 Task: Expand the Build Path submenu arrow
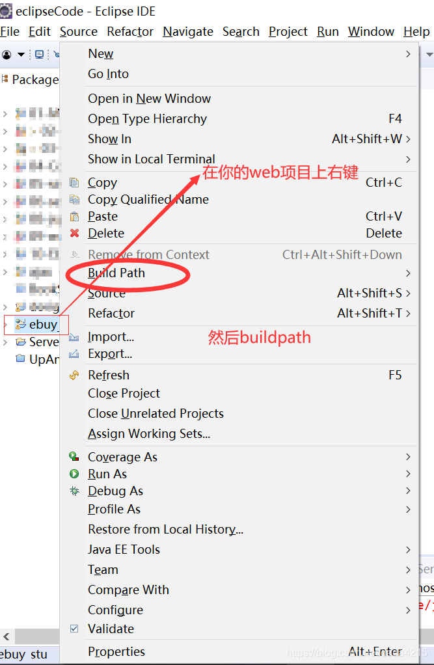click(x=408, y=273)
